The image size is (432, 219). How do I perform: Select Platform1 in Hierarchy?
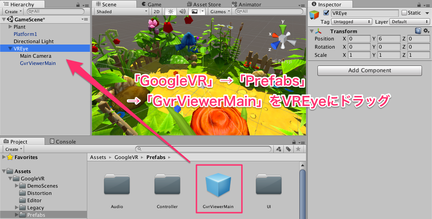[25, 34]
